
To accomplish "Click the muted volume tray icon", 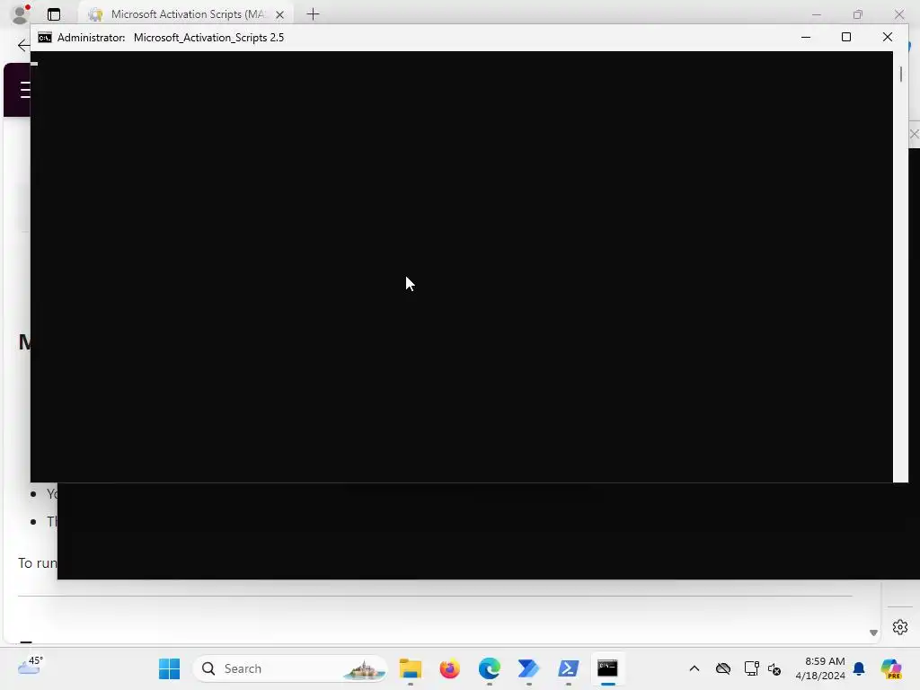I will [774, 668].
